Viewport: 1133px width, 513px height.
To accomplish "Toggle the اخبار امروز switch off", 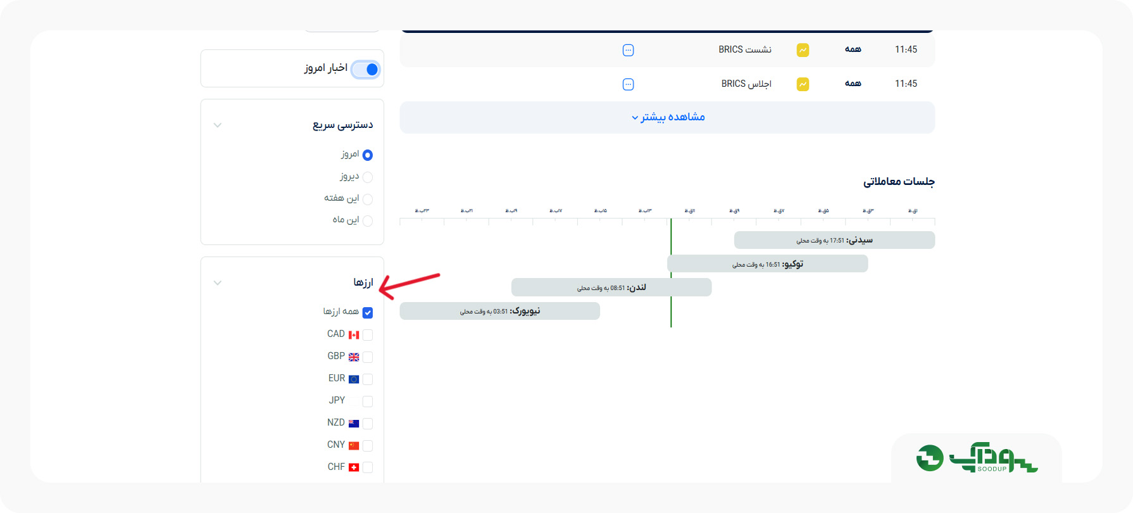I will 366,69.
